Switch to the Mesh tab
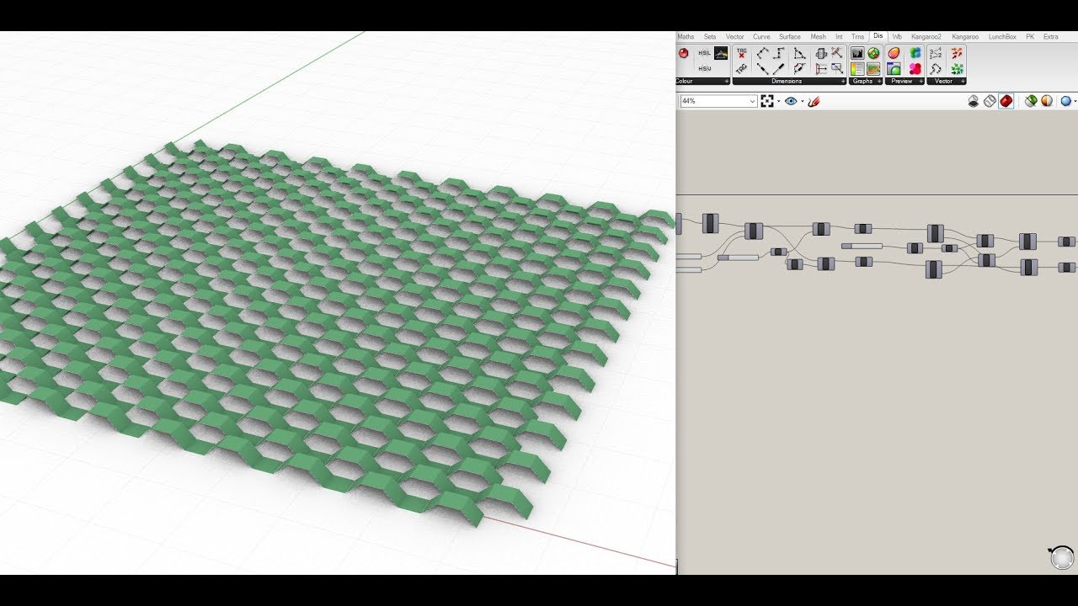This screenshot has width=1078, height=606. [818, 37]
